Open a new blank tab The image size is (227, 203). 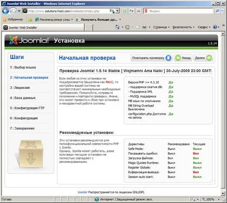(x=89, y=28)
